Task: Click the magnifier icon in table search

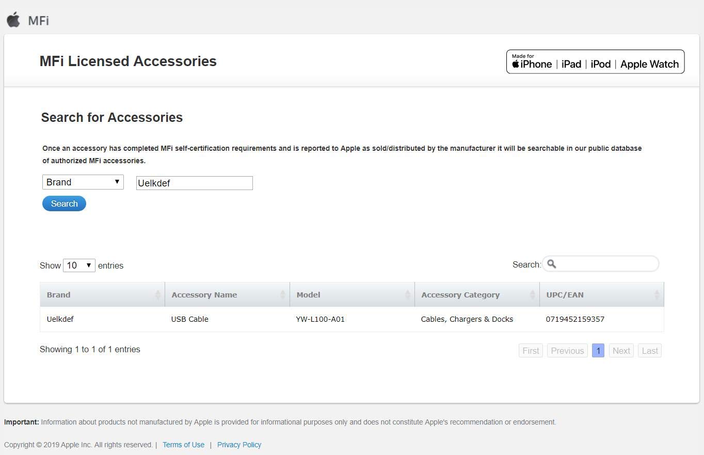Action: click(552, 264)
